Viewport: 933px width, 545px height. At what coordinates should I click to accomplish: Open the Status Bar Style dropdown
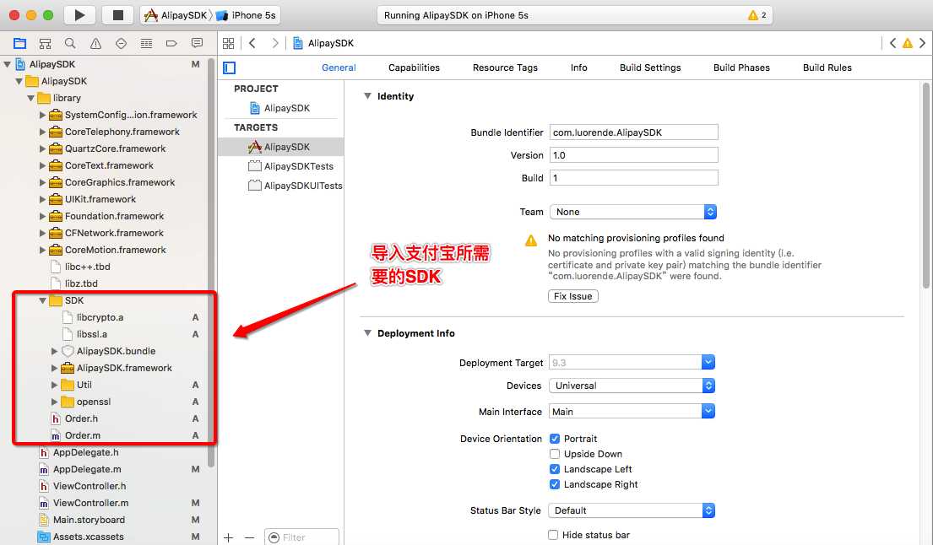pyautogui.click(x=632, y=510)
